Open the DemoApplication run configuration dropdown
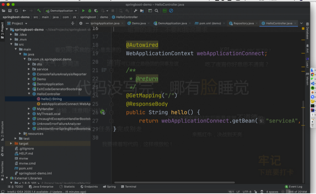The width and height of the screenshot is (316, 194). [61, 11]
